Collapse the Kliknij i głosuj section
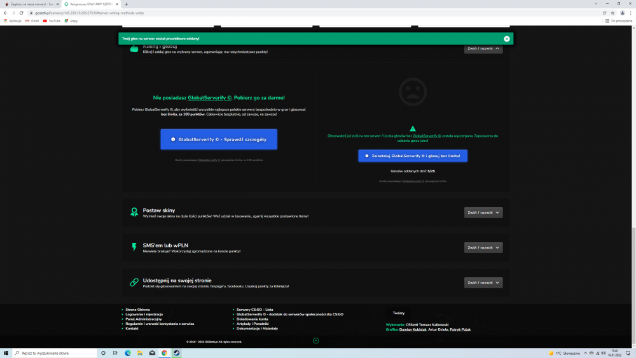The width and height of the screenshot is (636, 358). [483, 48]
